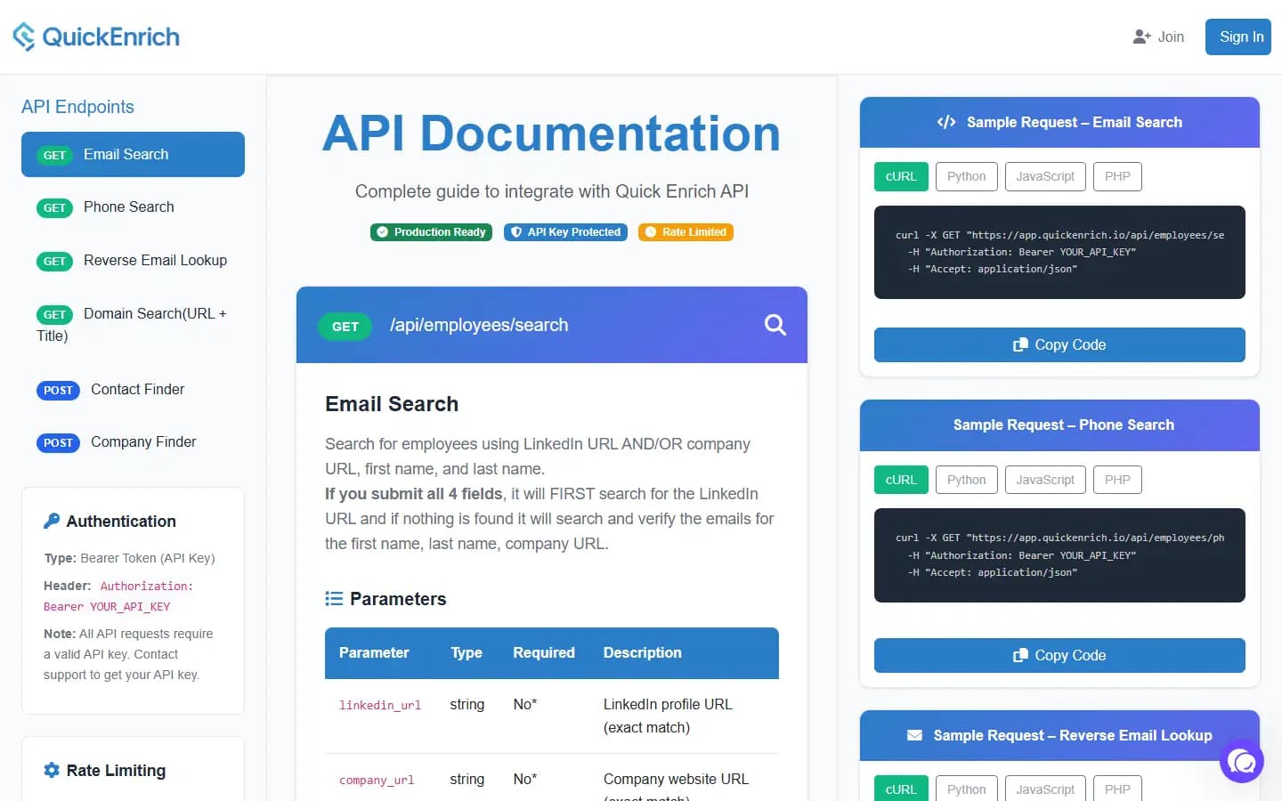Click the Email Search curl code block
The height and width of the screenshot is (801, 1282).
1059,252
